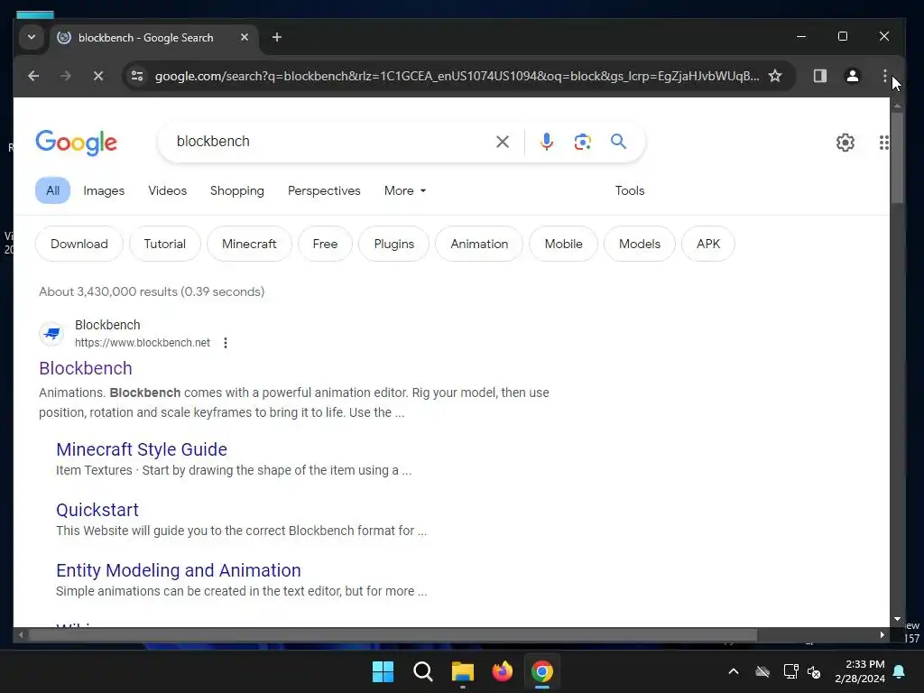
Task: Open Chrome side panel
Action: [820, 76]
